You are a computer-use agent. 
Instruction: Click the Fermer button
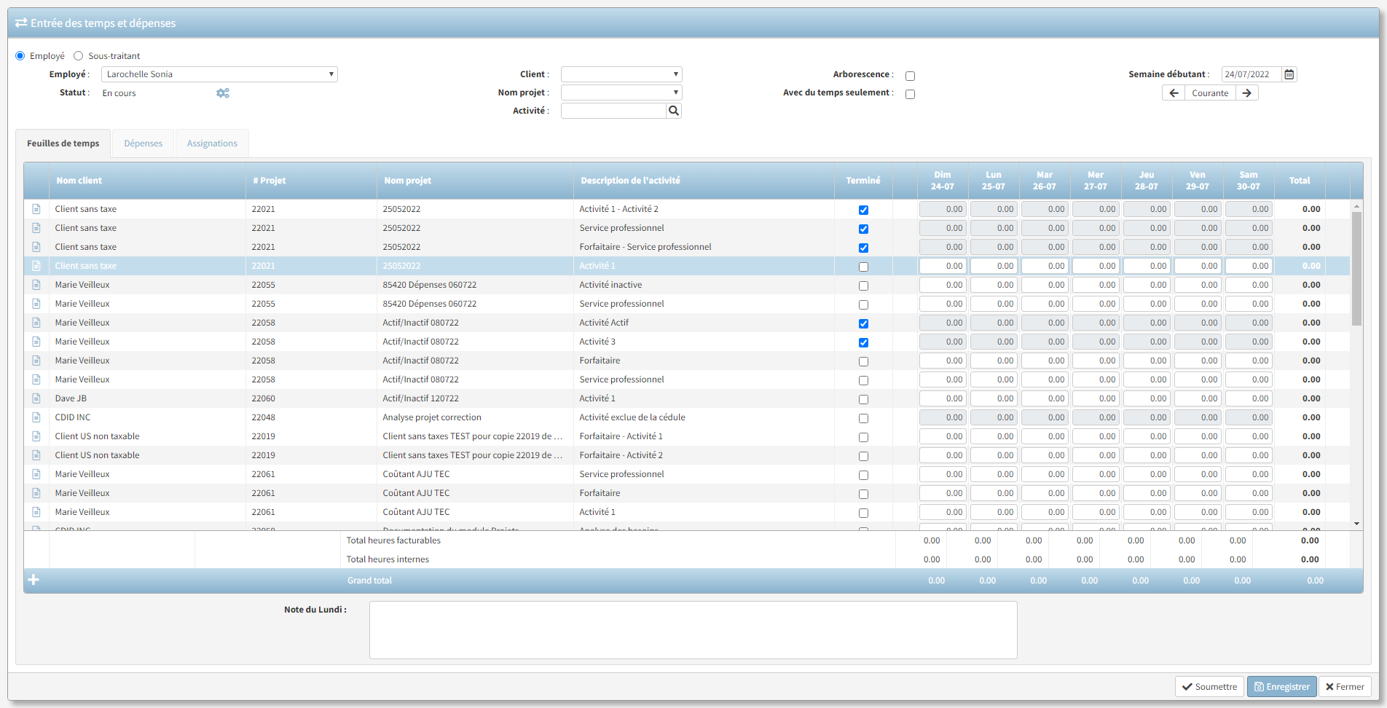coord(1345,687)
